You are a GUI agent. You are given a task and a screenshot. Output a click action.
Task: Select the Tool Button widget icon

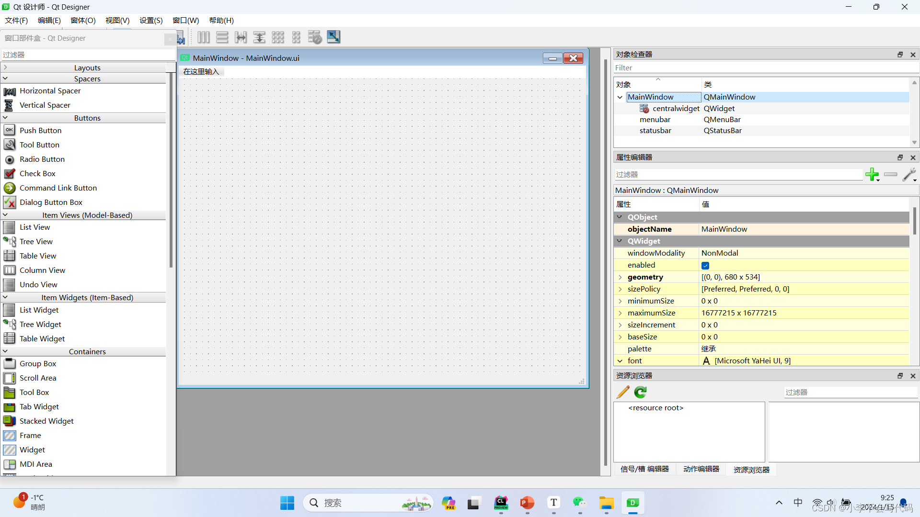pos(10,145)
